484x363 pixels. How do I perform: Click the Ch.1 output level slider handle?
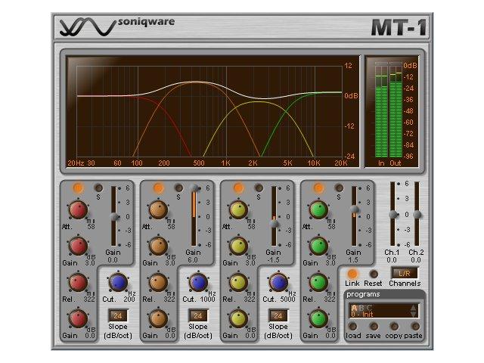coord(393,215)
